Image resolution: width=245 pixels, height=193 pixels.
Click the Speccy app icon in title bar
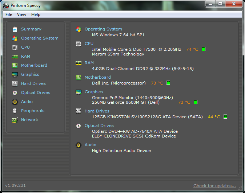(6, 5)
